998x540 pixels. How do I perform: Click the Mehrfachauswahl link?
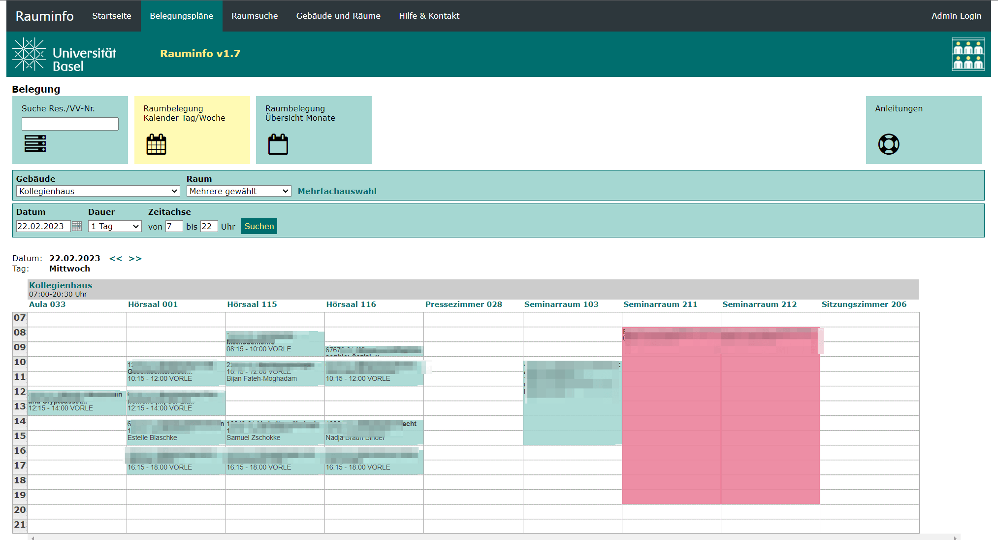(337, 191)
